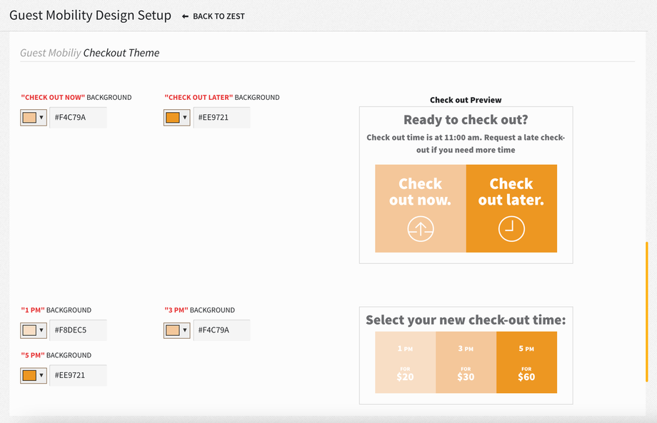
Task: Expand the "5 PM" color dropdown arrow
Action: point(41,375)
